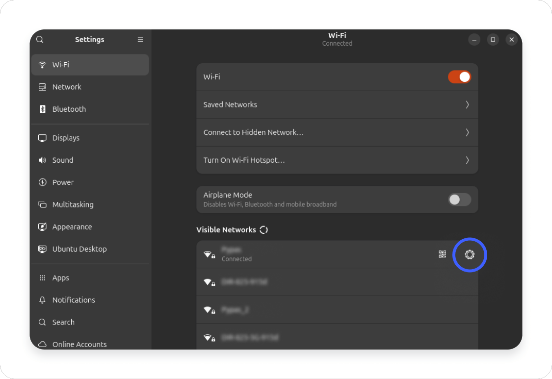
Task: Click the Appearance icon in sidebar
Action: (42, 227)
